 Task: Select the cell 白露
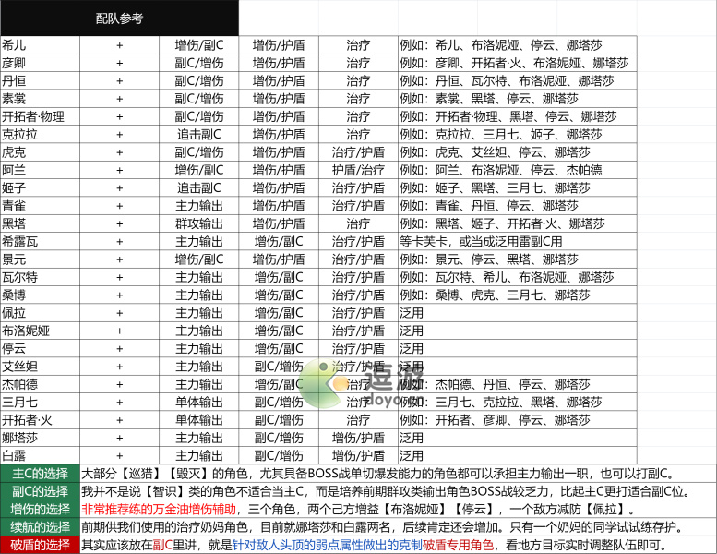click(41, 455)
